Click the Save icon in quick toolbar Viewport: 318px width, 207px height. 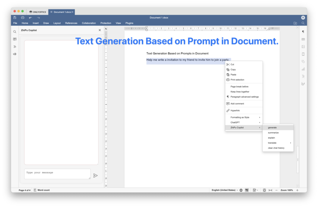click(x=15, y=18)
